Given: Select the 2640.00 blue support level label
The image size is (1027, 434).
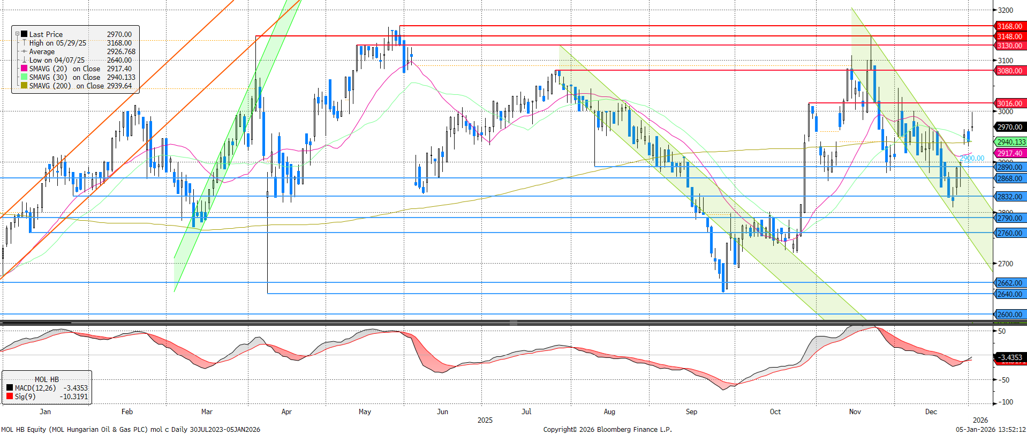Looking at the screenshot, I should point(1009,294).
